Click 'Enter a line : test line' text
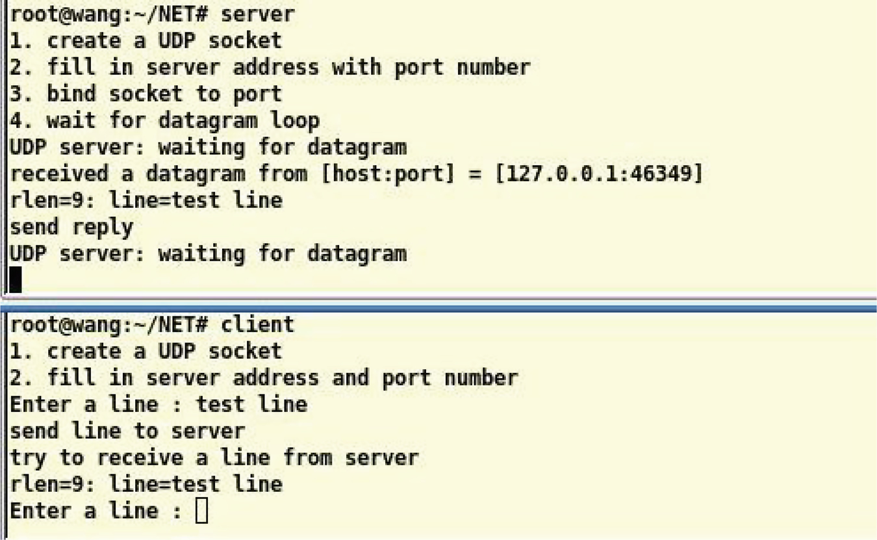The width and height of the screenshot is (877, 540). (158, 404)
